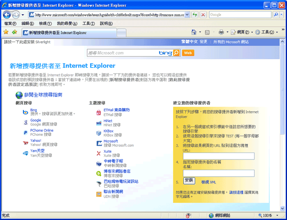Open the 我的最愛(A) menu
287x220 pixels.
tap(67, 23)
